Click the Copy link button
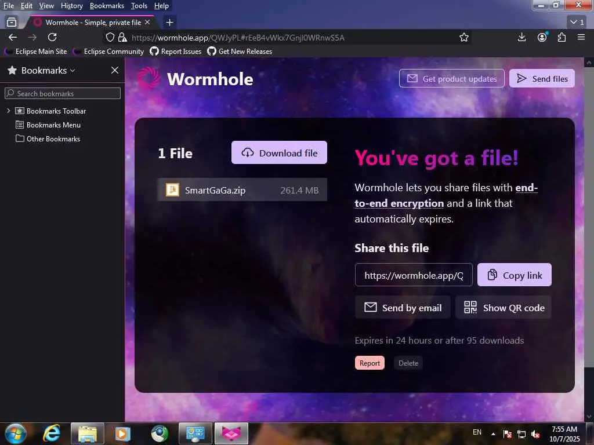 point(515,275)
